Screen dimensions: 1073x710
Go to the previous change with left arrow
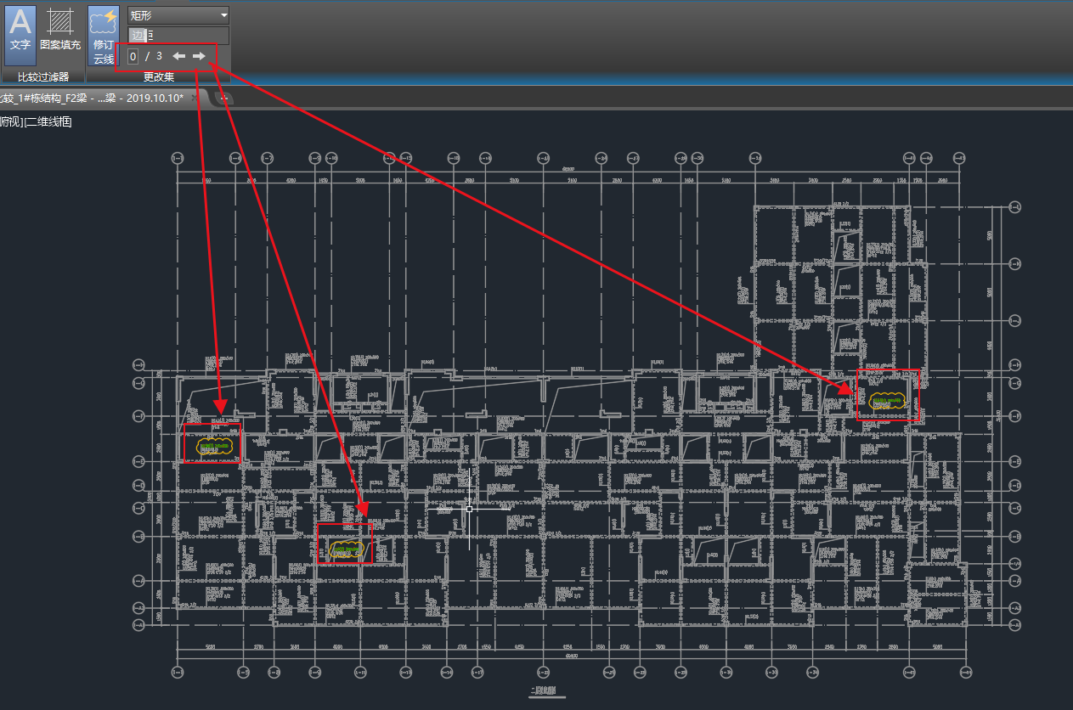point(179,56)
